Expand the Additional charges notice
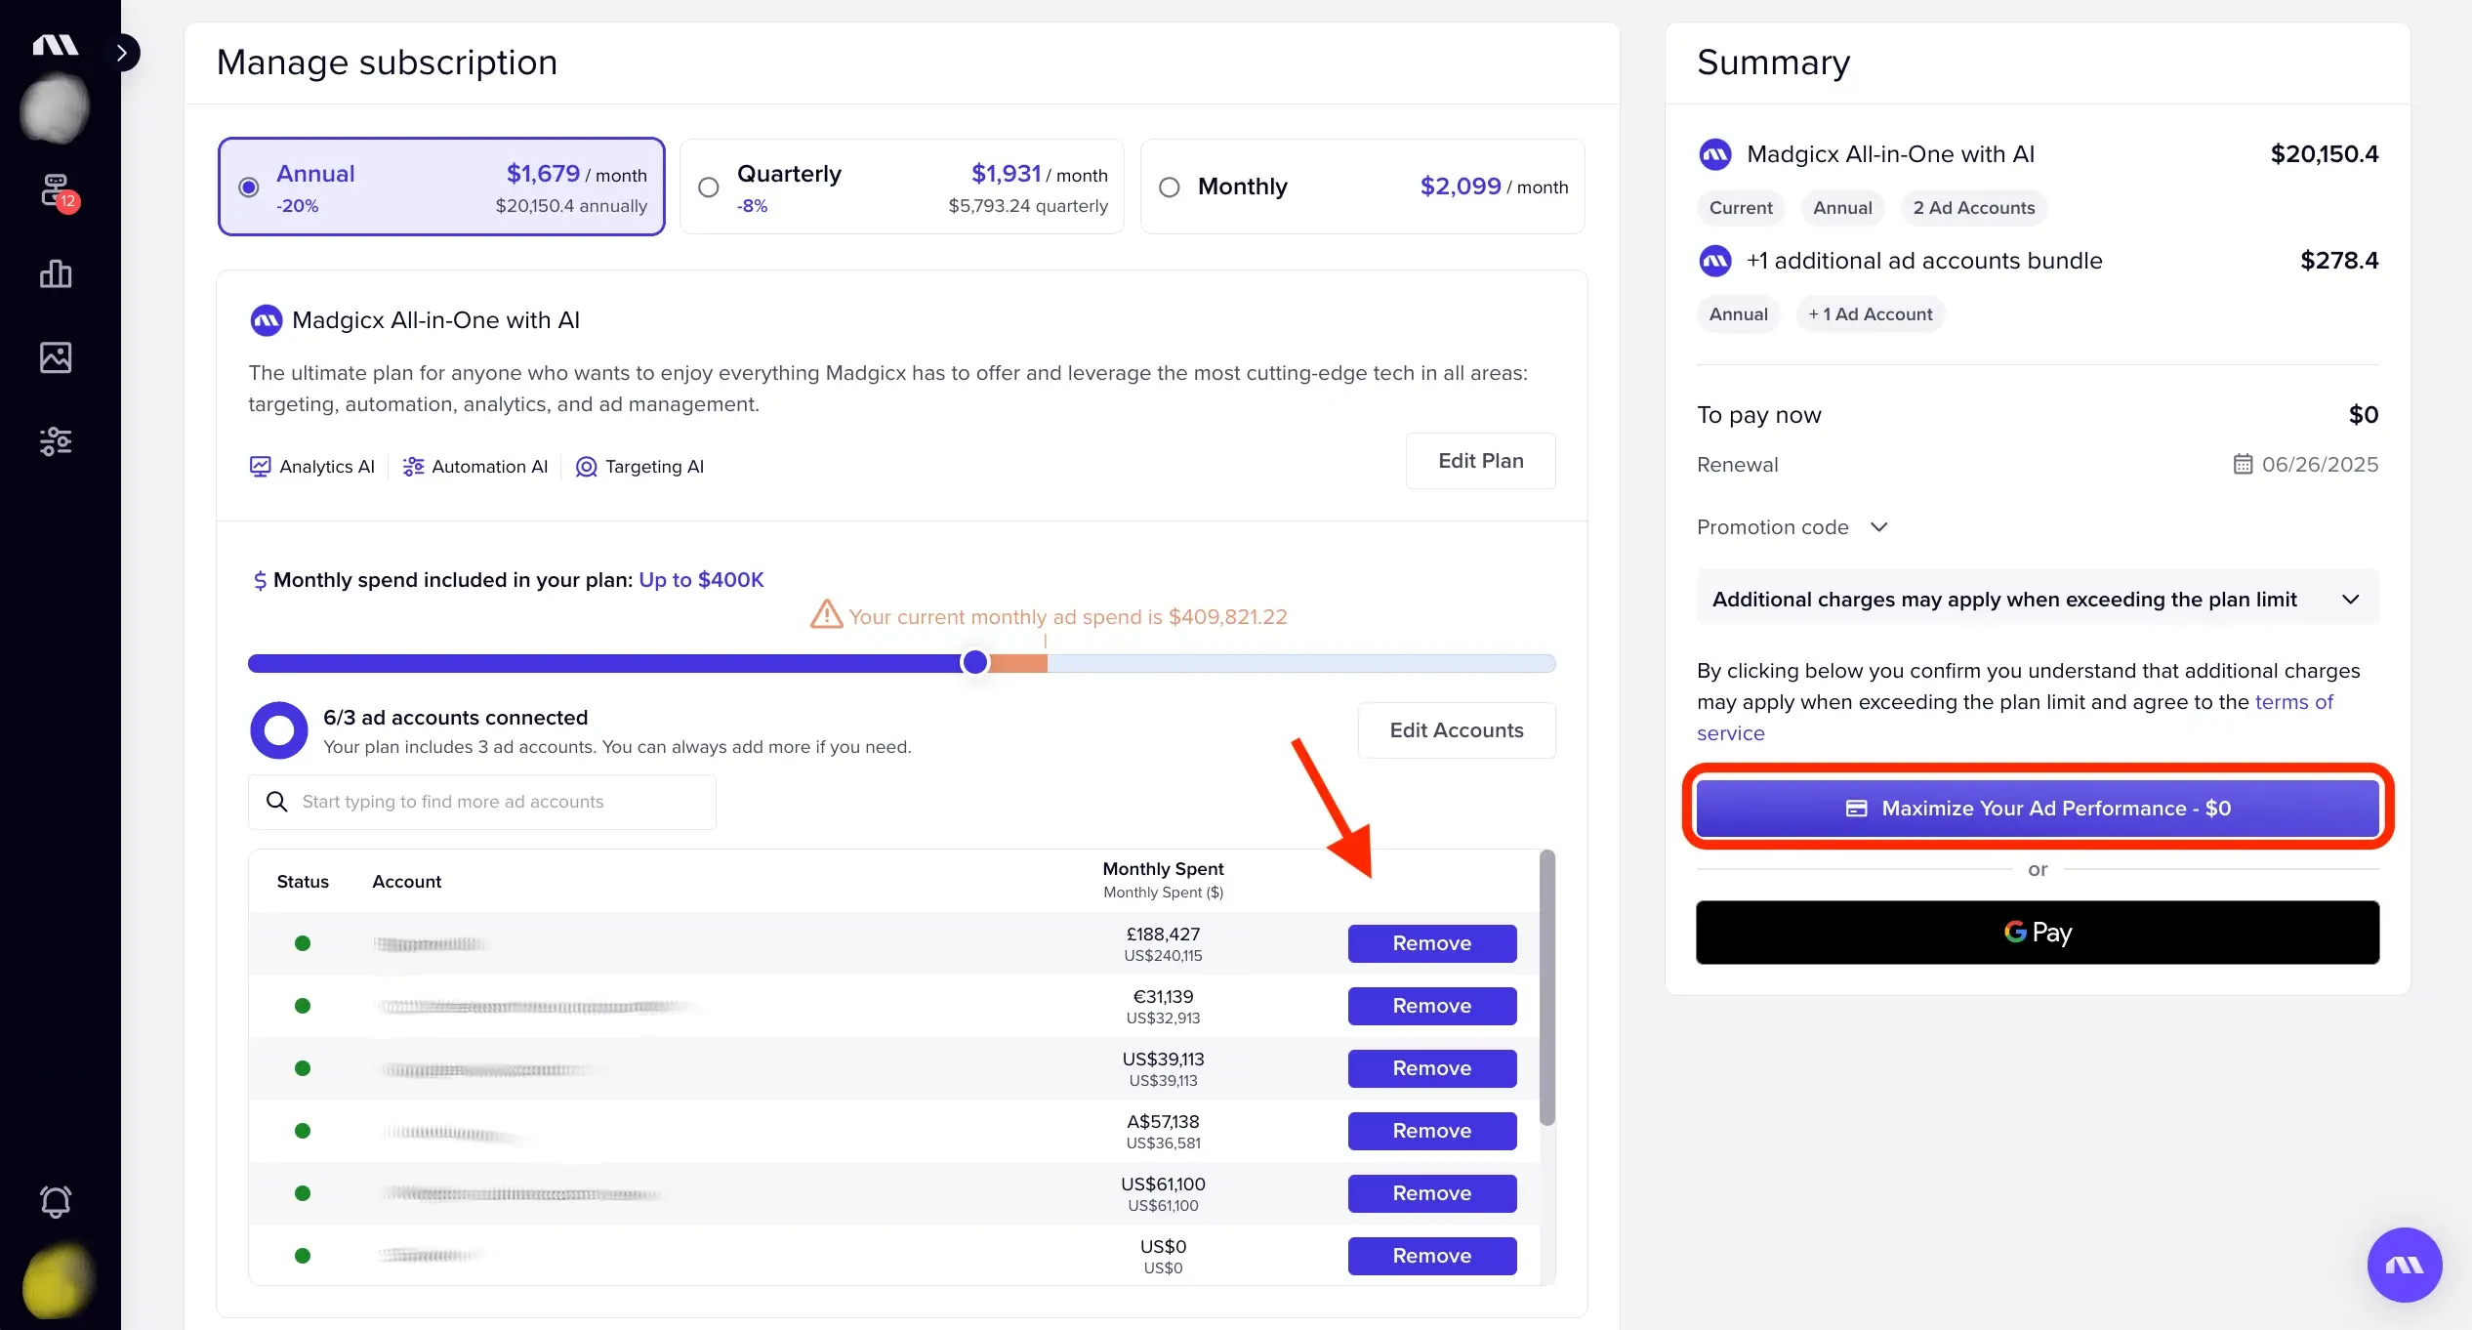 tap(2038, 600)
